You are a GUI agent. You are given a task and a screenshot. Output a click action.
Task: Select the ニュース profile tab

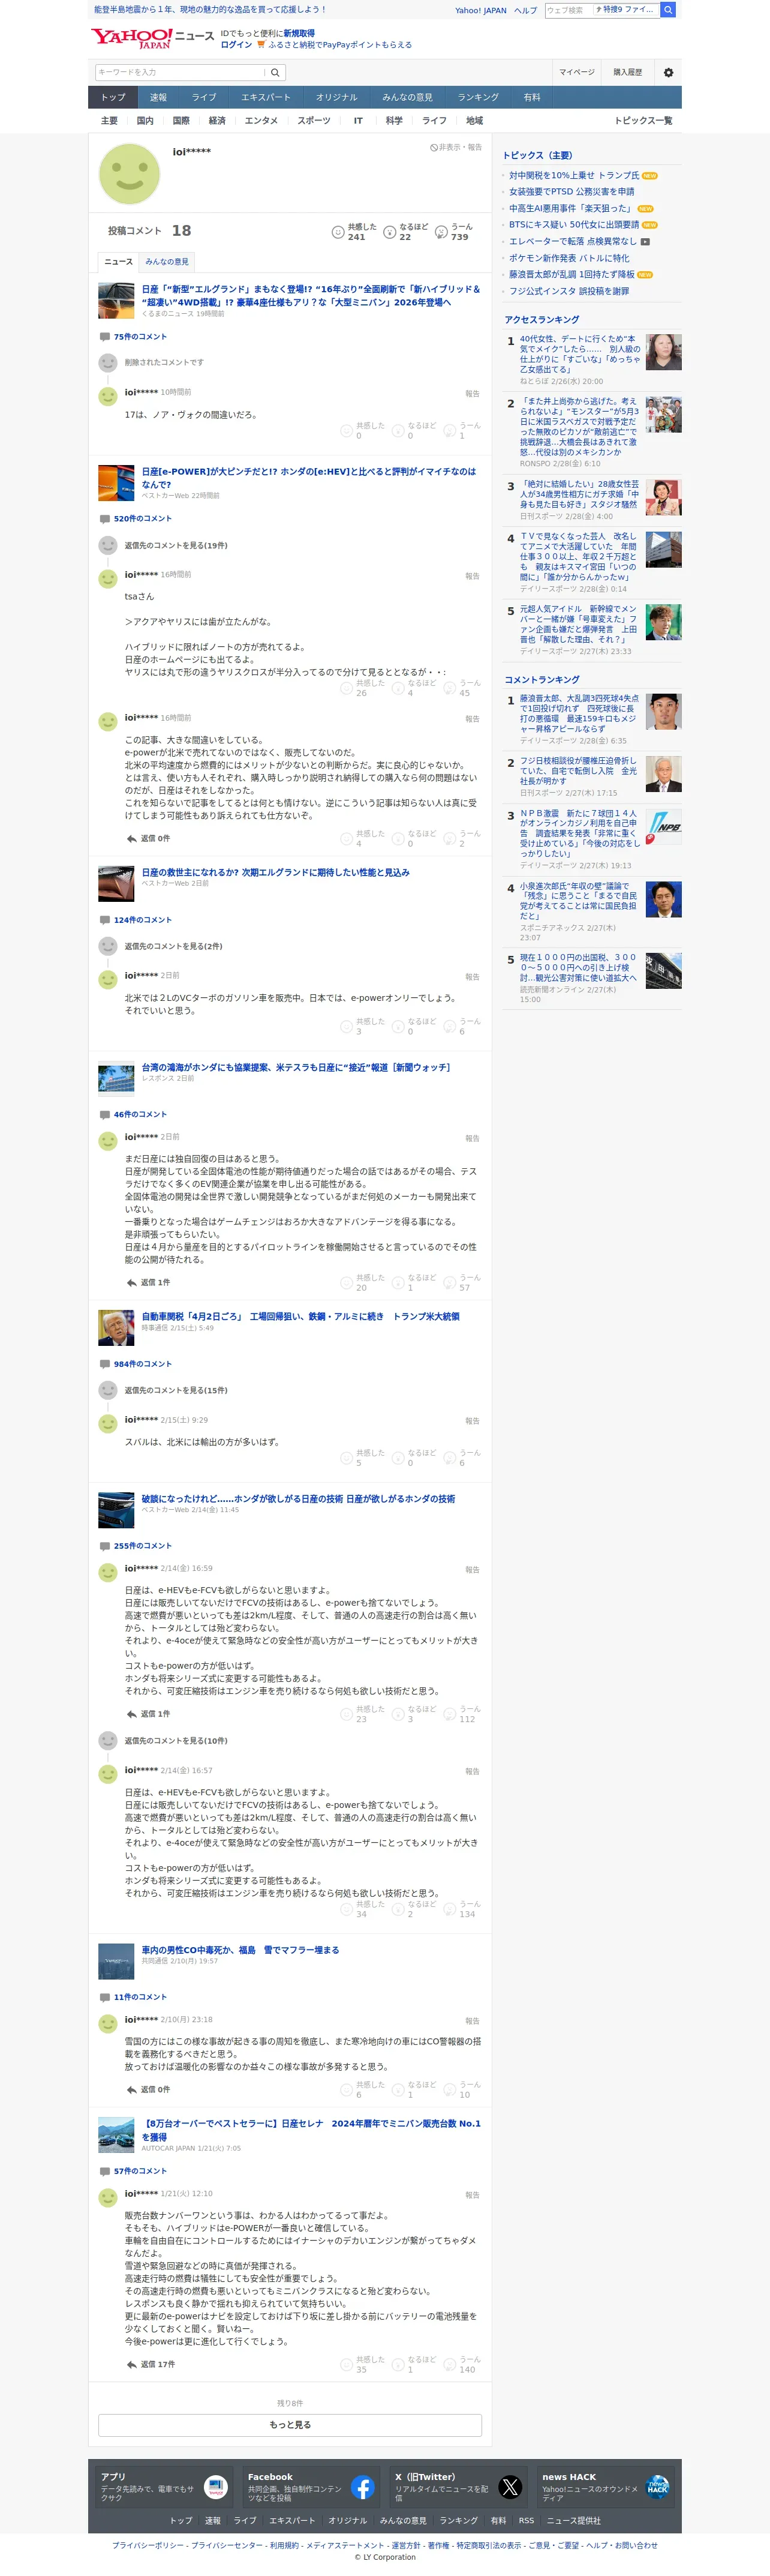point(119,261)
